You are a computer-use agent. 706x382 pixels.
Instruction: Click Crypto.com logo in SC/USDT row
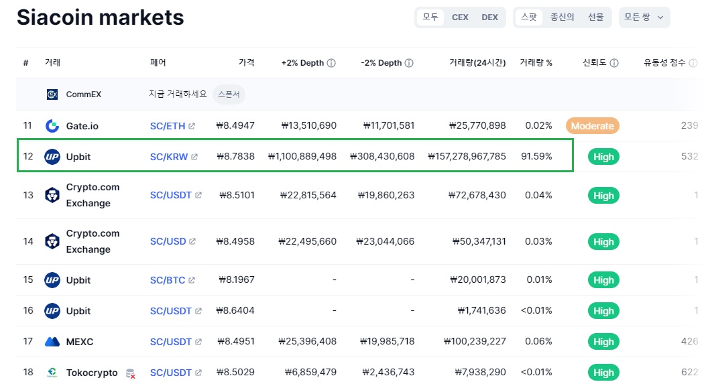[x=52, y=195]
